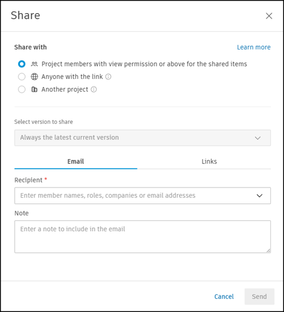284x312 pixels.
Task: Open the Learn more link
Action: [x=253, y=47]
